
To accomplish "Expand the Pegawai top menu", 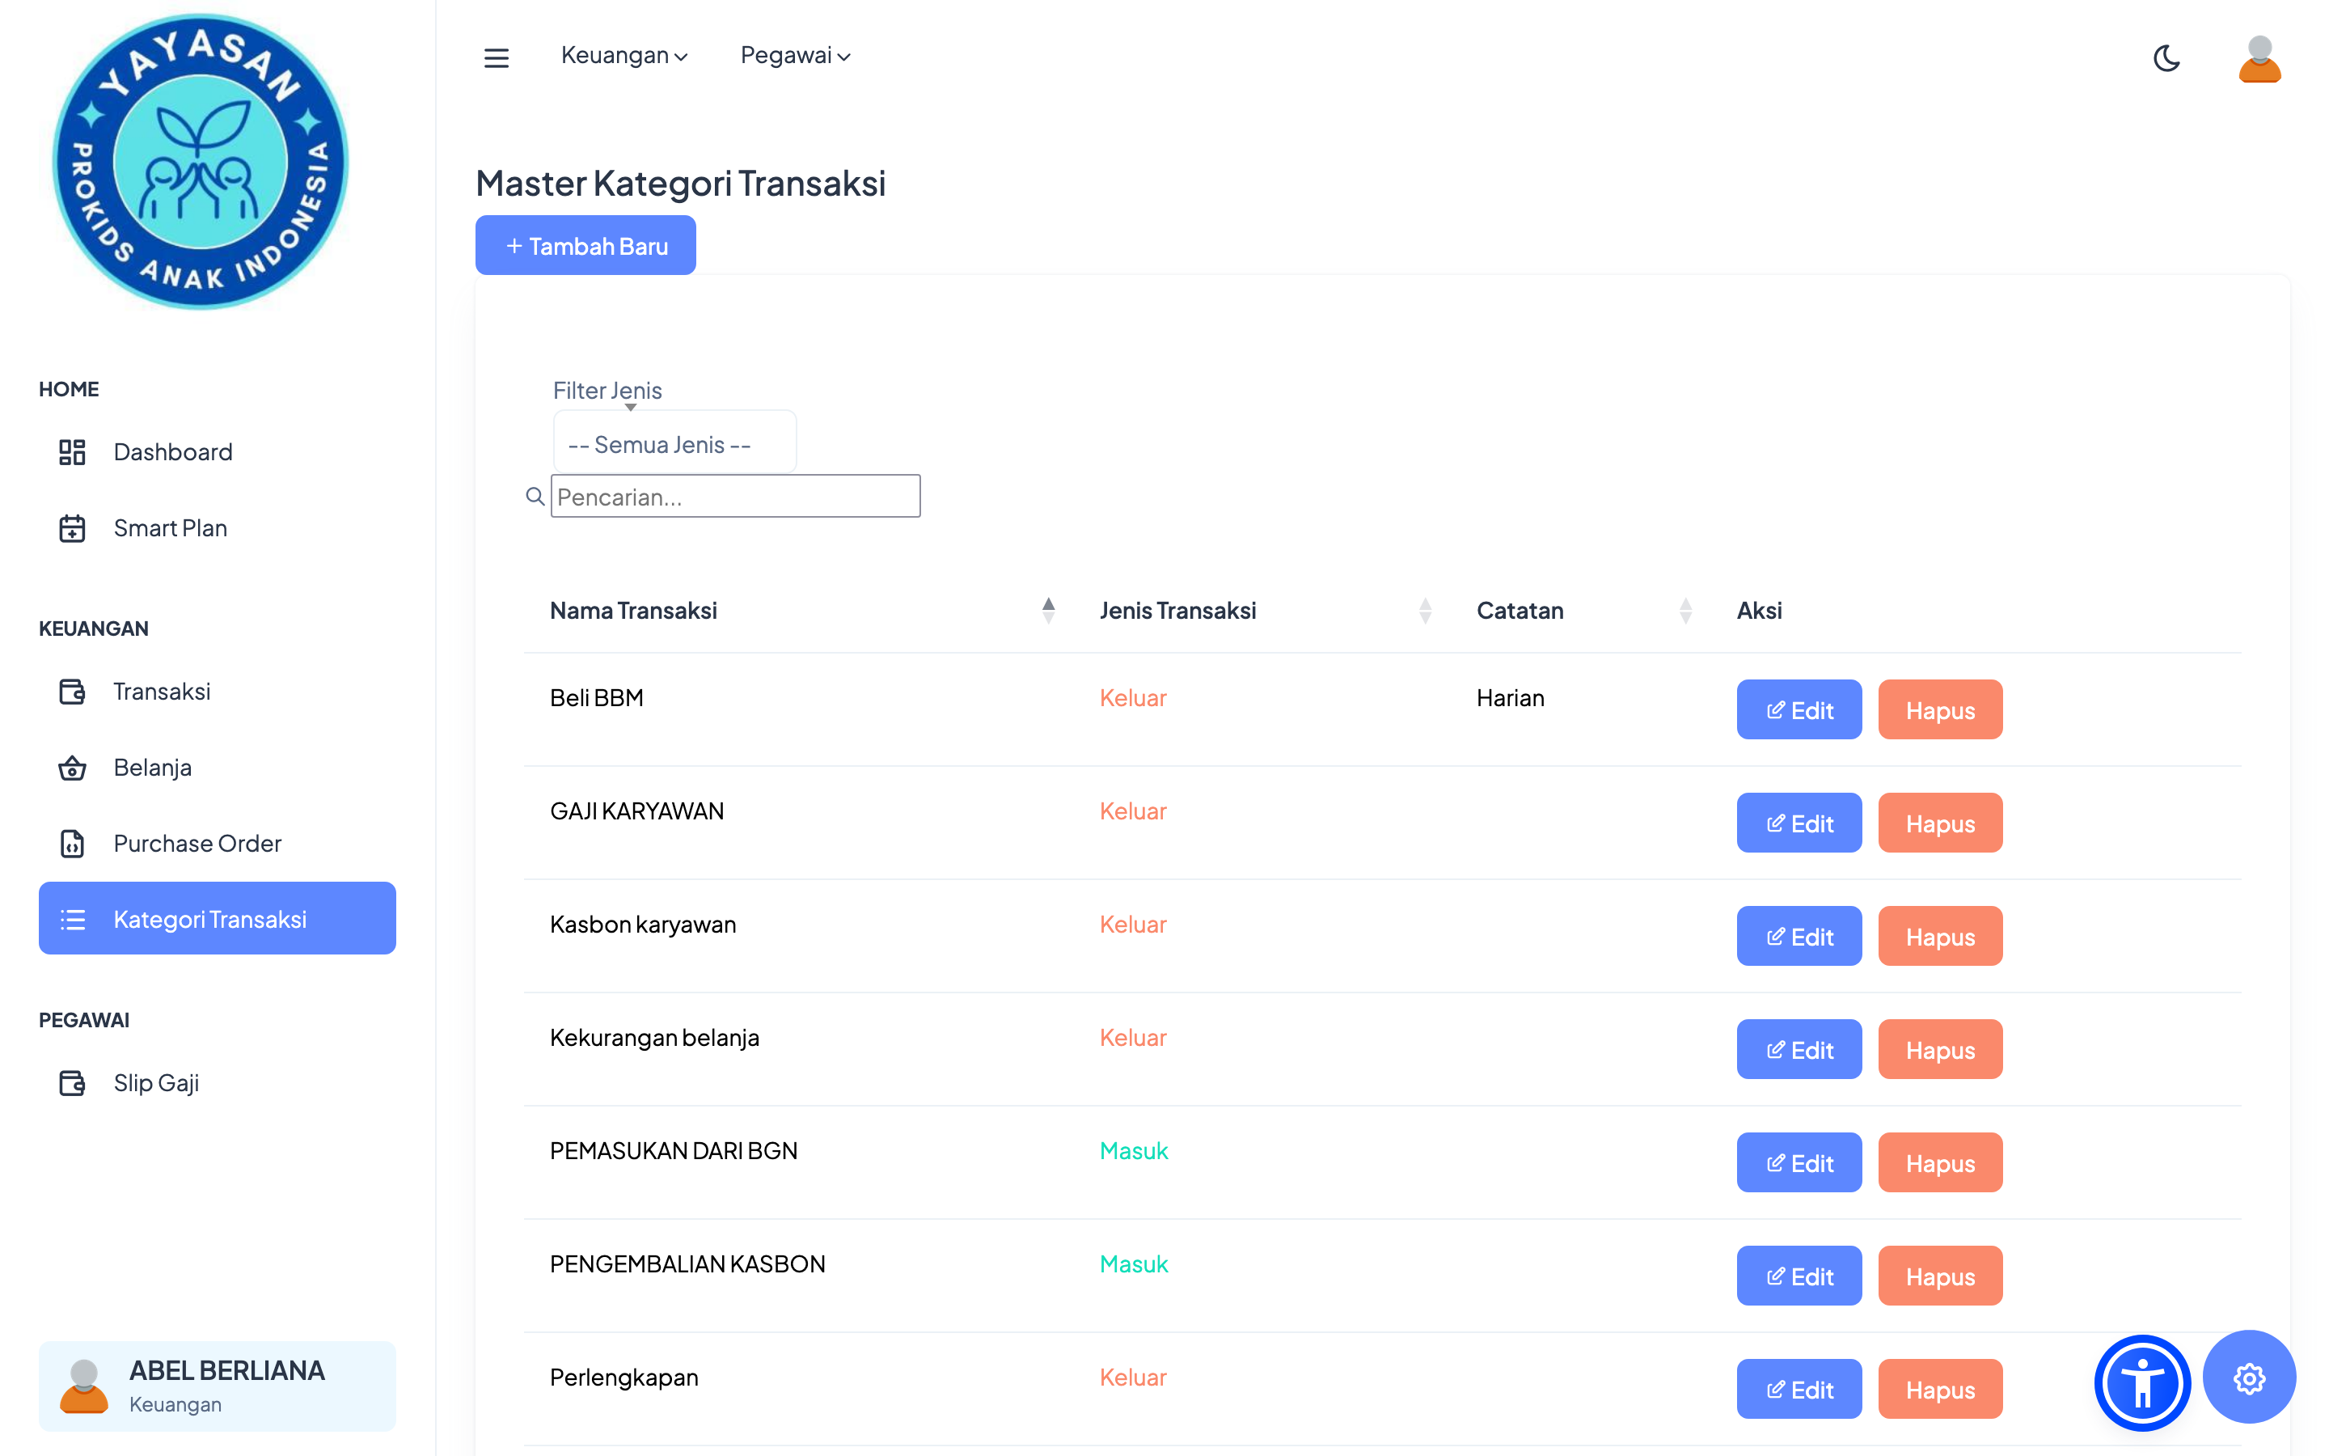I will click(x=795, y=56).
